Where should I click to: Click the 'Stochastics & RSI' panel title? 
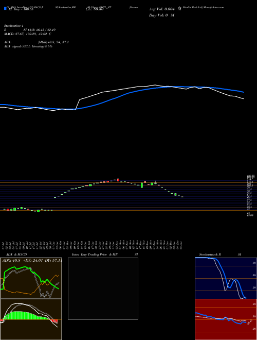click(x=220, y=254)
